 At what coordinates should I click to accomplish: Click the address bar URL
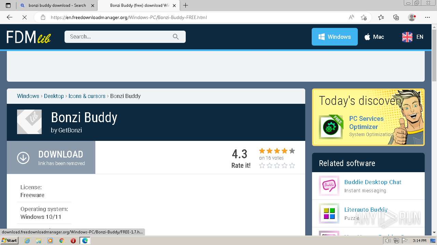129,17
